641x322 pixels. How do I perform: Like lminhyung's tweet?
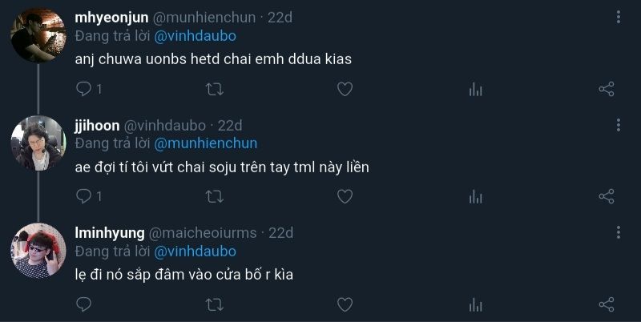tap(345, 304)
